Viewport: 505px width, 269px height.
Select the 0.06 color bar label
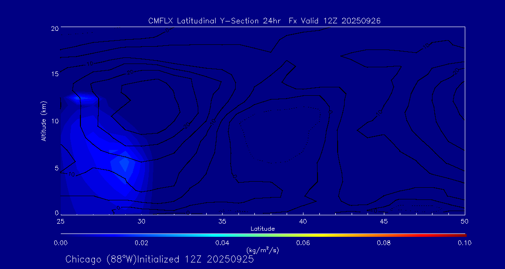303,243
